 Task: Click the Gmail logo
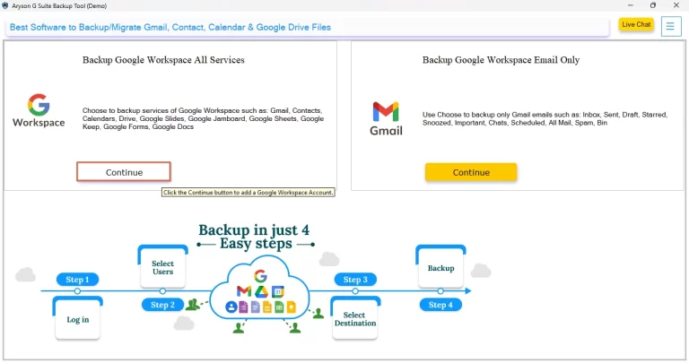[x=386, y=118]
